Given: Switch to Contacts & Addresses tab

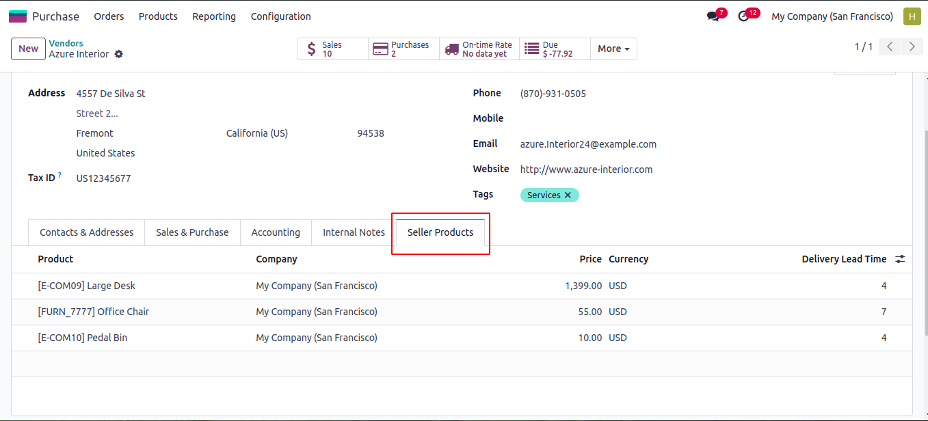Looking at the screenshot, I should point(87,232).
